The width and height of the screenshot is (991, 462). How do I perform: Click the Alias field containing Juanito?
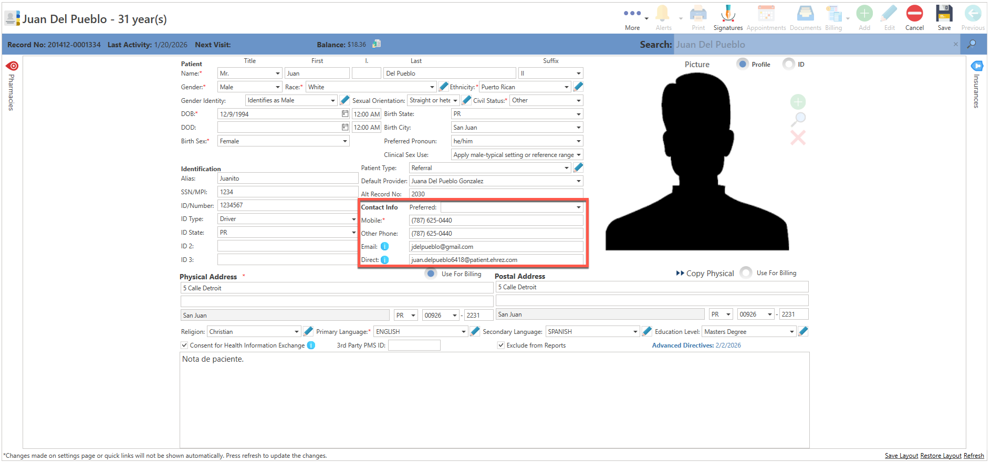point(288,178)
